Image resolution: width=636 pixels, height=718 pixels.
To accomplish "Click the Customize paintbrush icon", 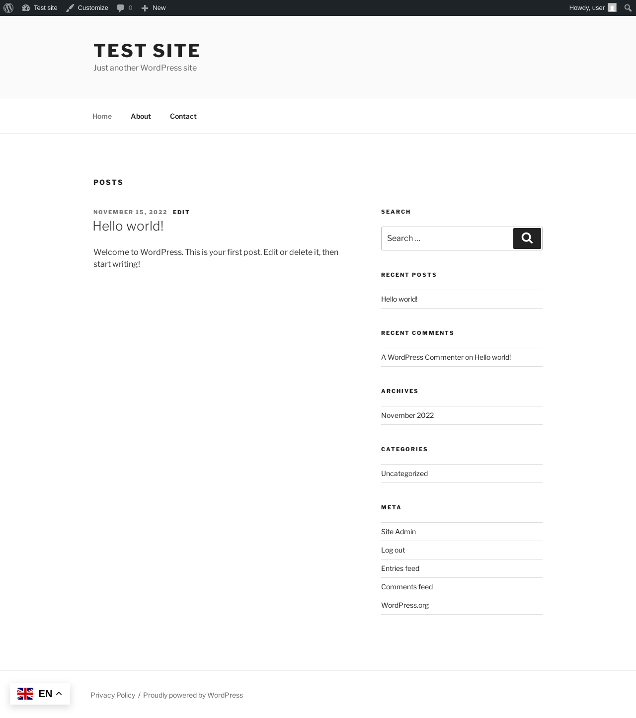I will tap(70, 8).
